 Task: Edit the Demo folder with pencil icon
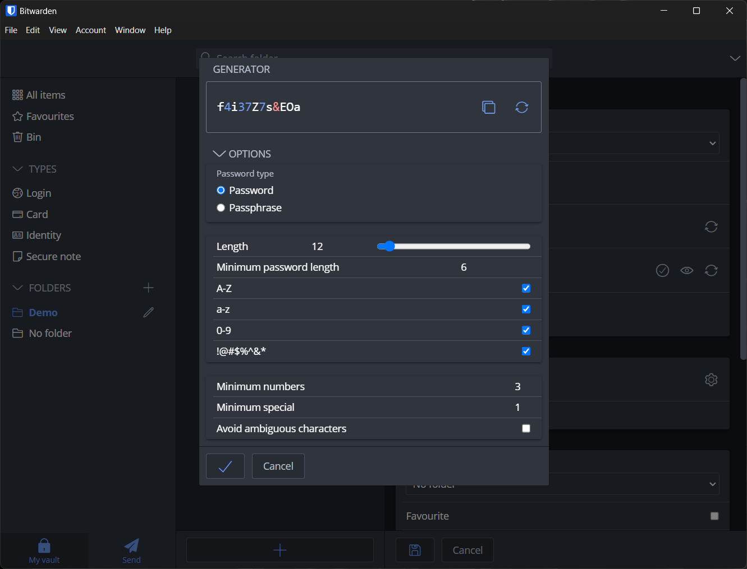[x=148, y=312]
